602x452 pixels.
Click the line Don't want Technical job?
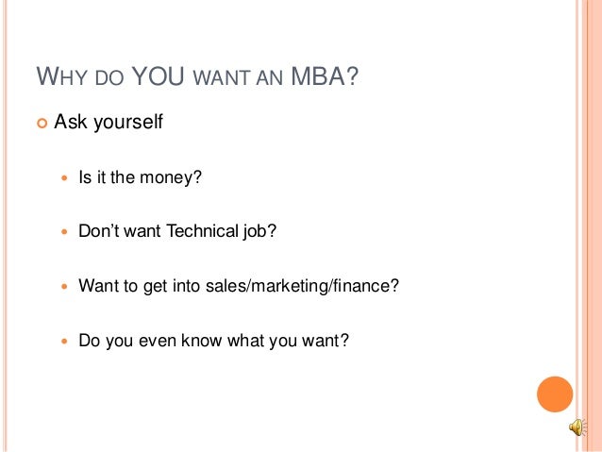pyautogui.click(x=177, y=231)
